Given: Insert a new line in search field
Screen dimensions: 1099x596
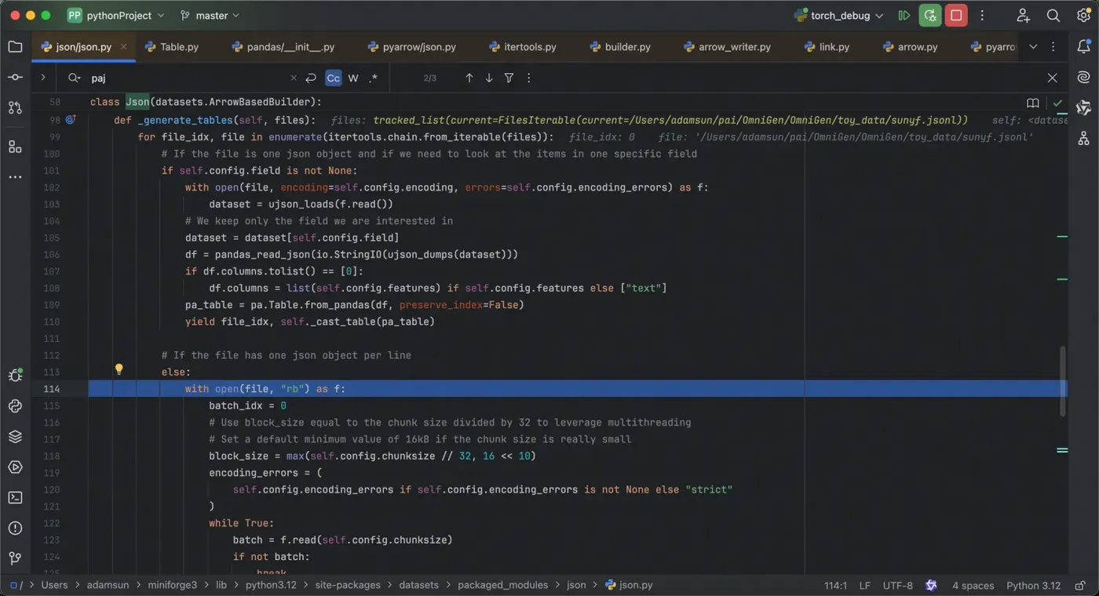Looking at the screenshot, I should [x=311, y=78].
